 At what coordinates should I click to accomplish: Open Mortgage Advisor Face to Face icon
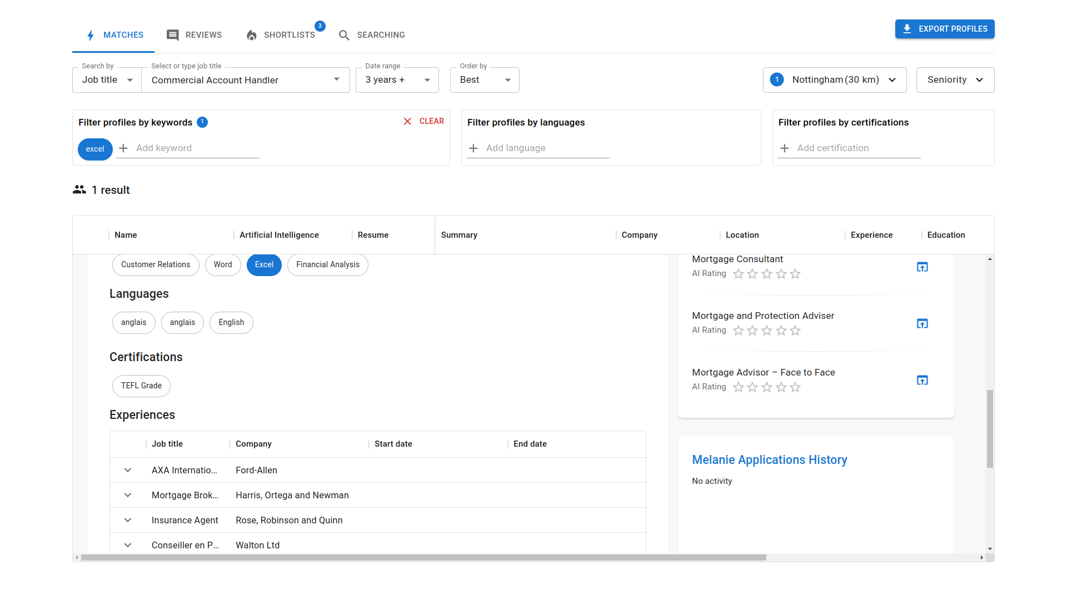click(x=922, y=381)
